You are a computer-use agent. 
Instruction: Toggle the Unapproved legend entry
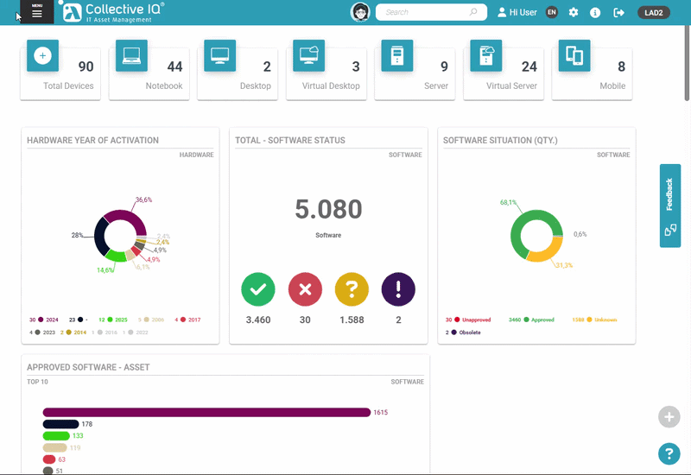click(465, 320)
